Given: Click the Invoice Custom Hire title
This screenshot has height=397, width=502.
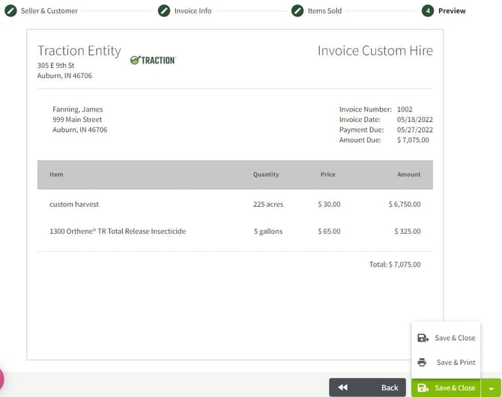Looking at the screenshot, I should coord(375,51).
